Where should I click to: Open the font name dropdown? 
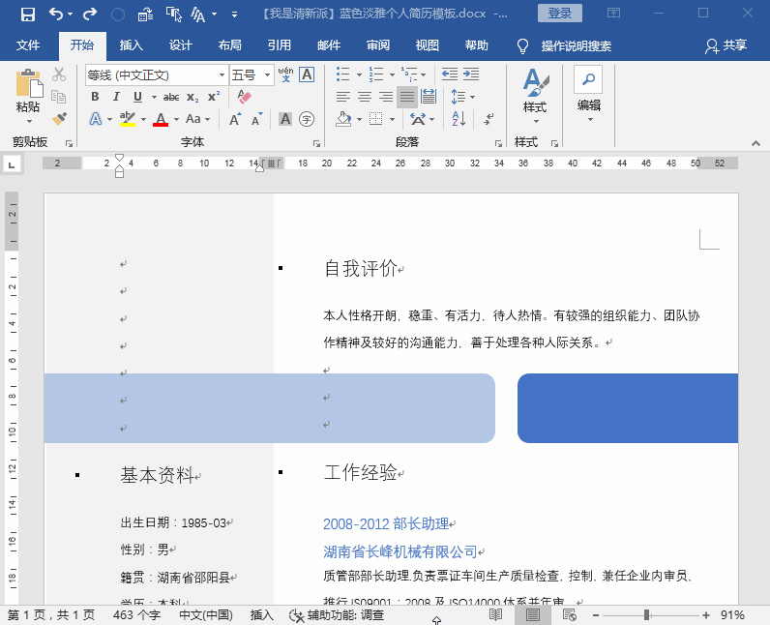222,75
